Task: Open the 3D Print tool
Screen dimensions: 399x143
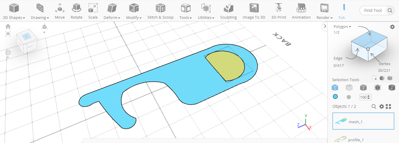Action: (279, 11)
